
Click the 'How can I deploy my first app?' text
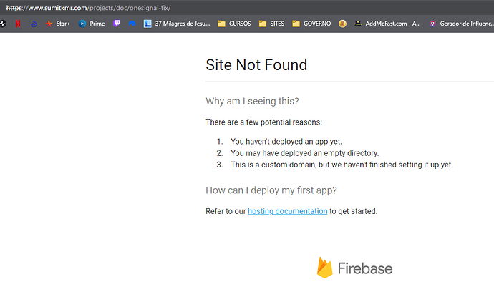pos(271,190)
